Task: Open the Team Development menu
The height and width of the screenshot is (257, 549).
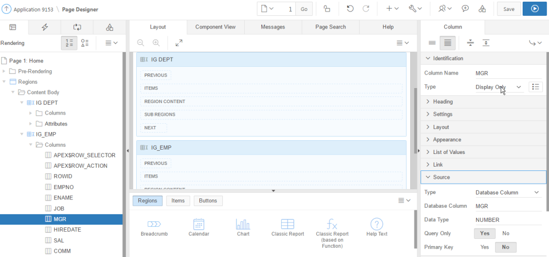Action: coord(445,9)
